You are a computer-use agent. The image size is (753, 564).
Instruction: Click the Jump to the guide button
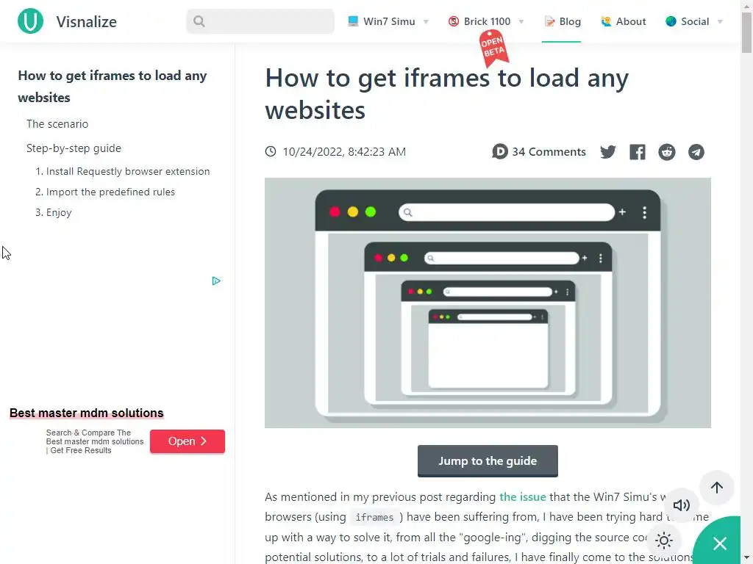coord(488,461)
